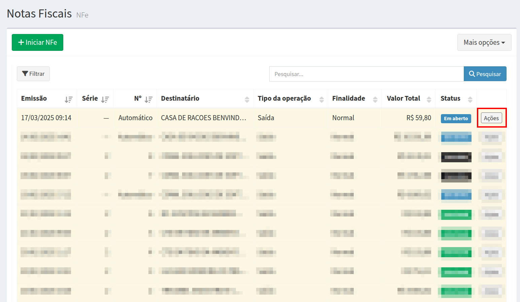
Task: Sort by Valor Total arrows
Action: [x=429, y=99]
